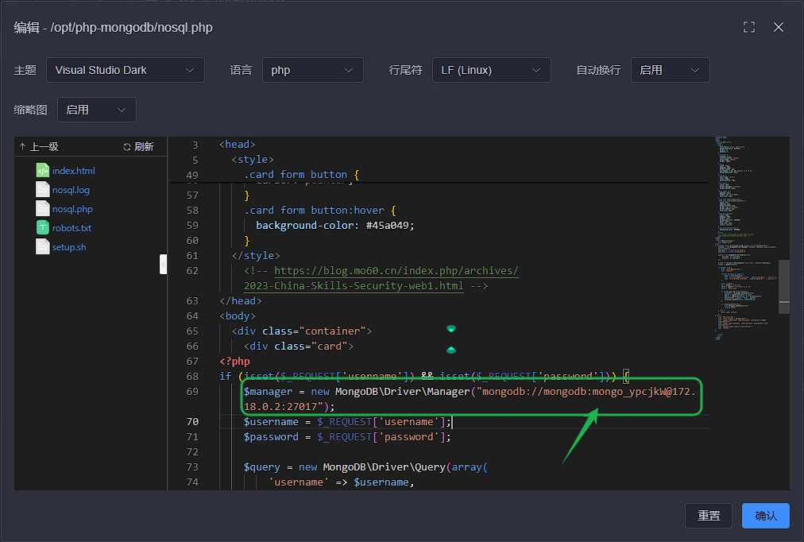Toggle the auto word wrap dropdown
The image size is (804, 542).
pyautogui.click(x=670, y=70)
